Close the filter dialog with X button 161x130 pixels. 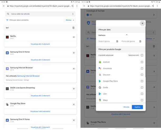(x=143, y=23)
